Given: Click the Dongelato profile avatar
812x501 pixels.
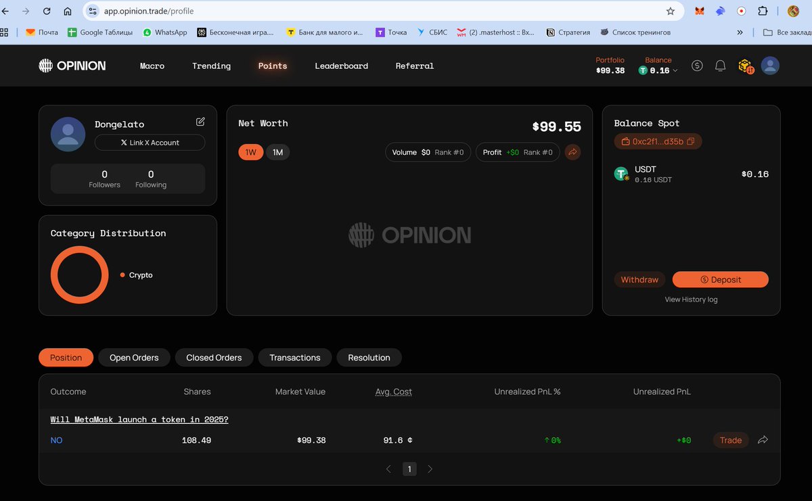Looking at the screenshot, I should (68, 134).
